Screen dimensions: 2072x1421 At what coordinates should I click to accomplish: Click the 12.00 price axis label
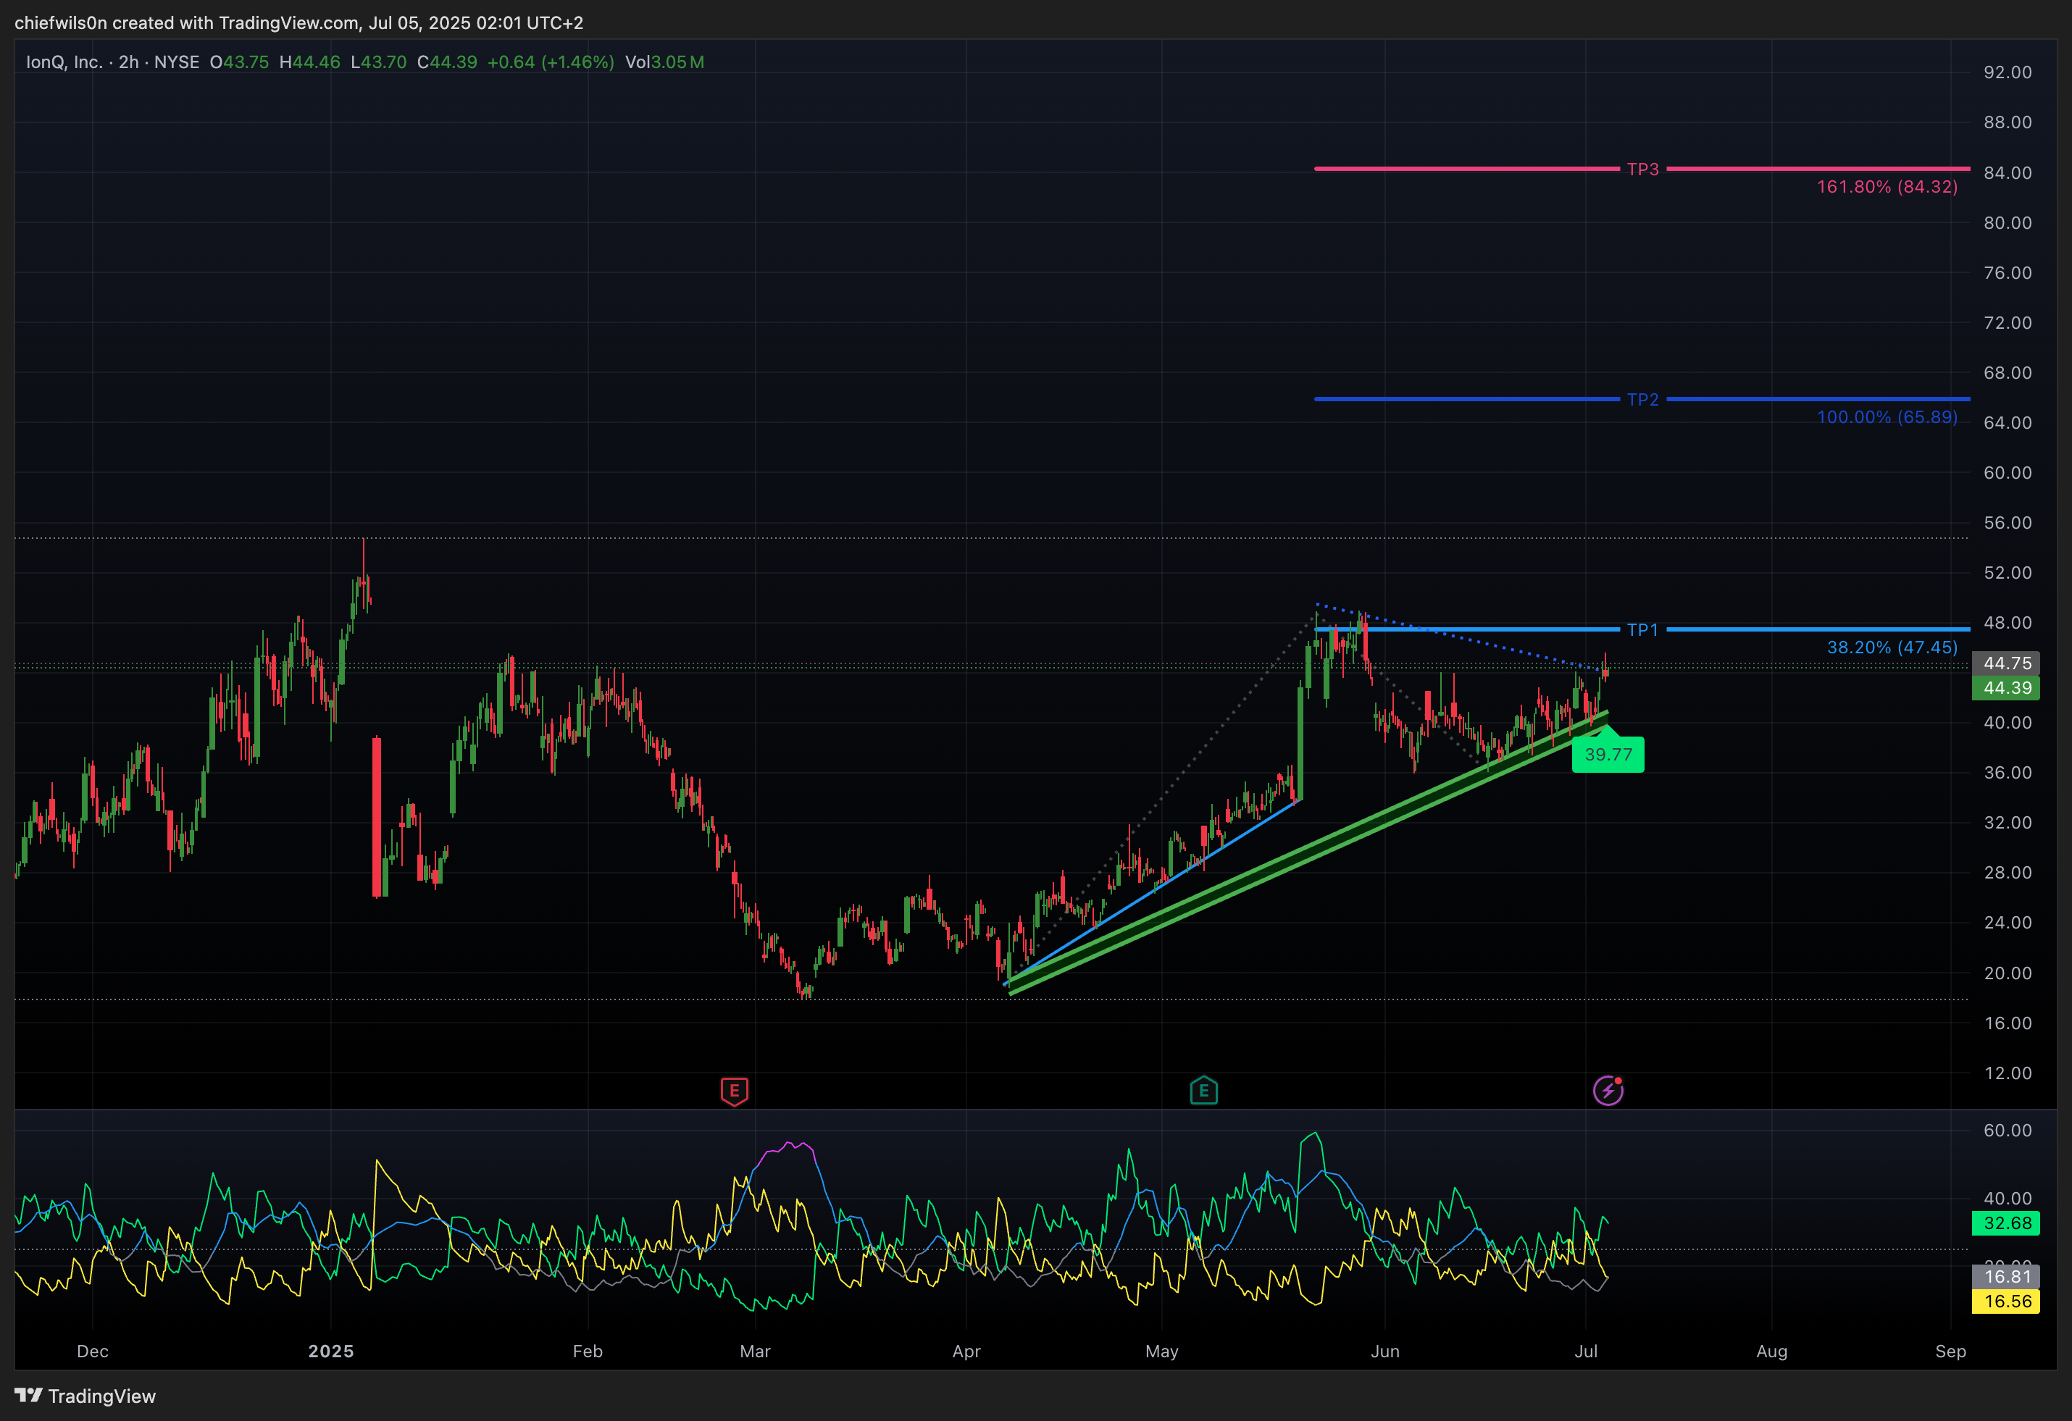pos(2008,1073)
